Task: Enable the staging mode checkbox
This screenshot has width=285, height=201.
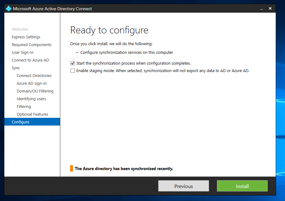Action: (x=73, y=71)
